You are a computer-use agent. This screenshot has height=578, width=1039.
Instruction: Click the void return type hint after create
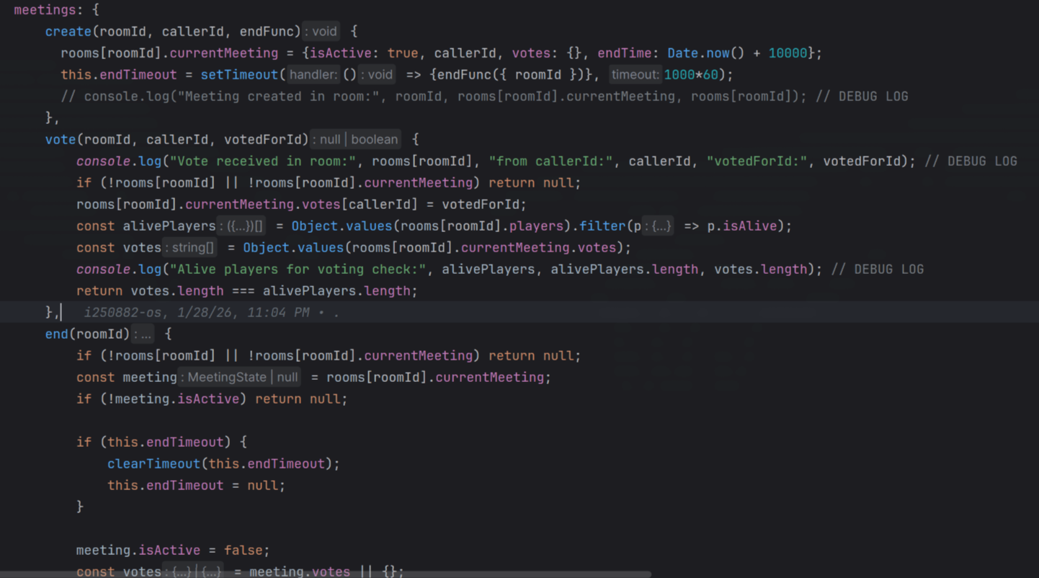(322, 32)
